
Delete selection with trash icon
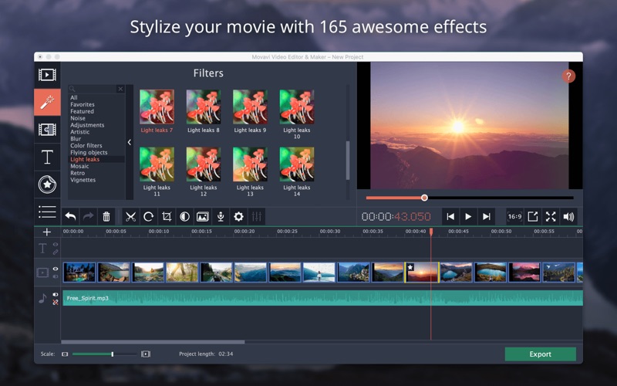pos(106,217)
